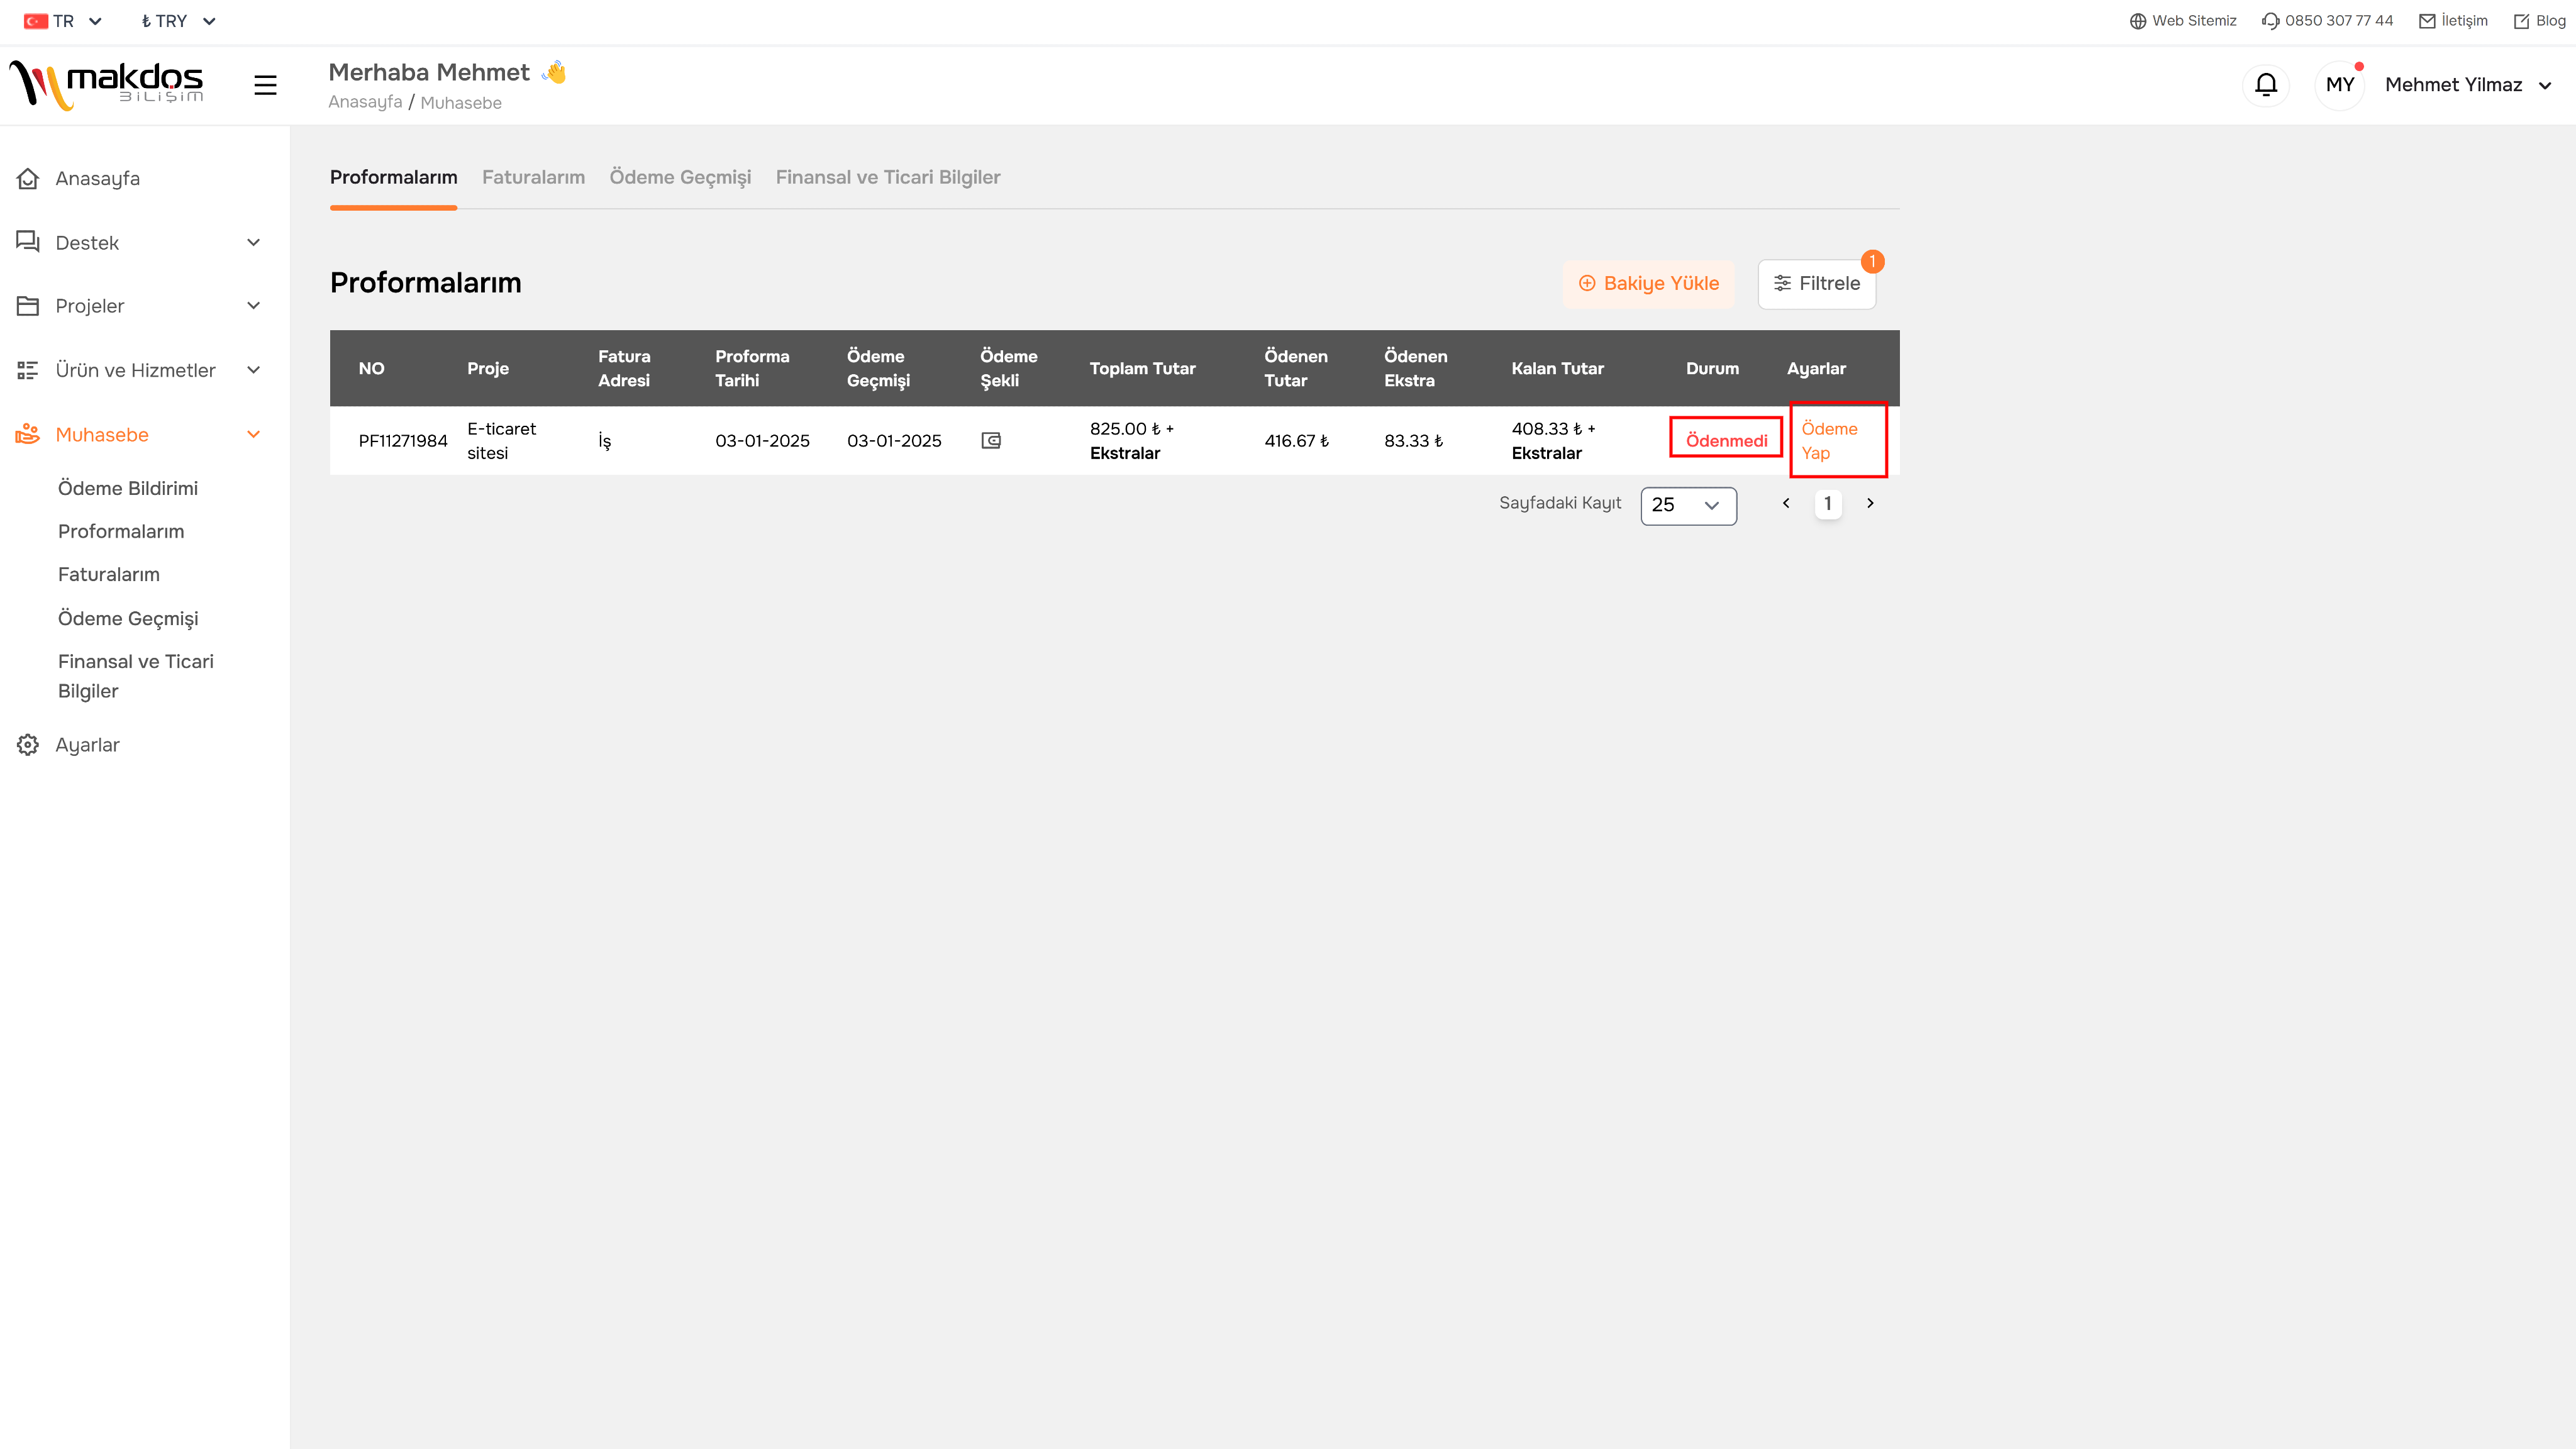Click the Web Sitemiz globe icon
The height and width of the screenshot is (1449, 2576).
2138,21
